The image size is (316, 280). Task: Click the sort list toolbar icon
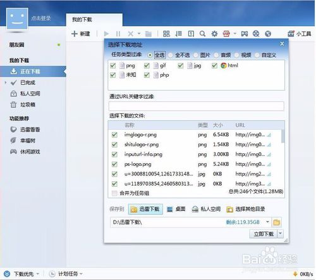click(x=178, y=34)
